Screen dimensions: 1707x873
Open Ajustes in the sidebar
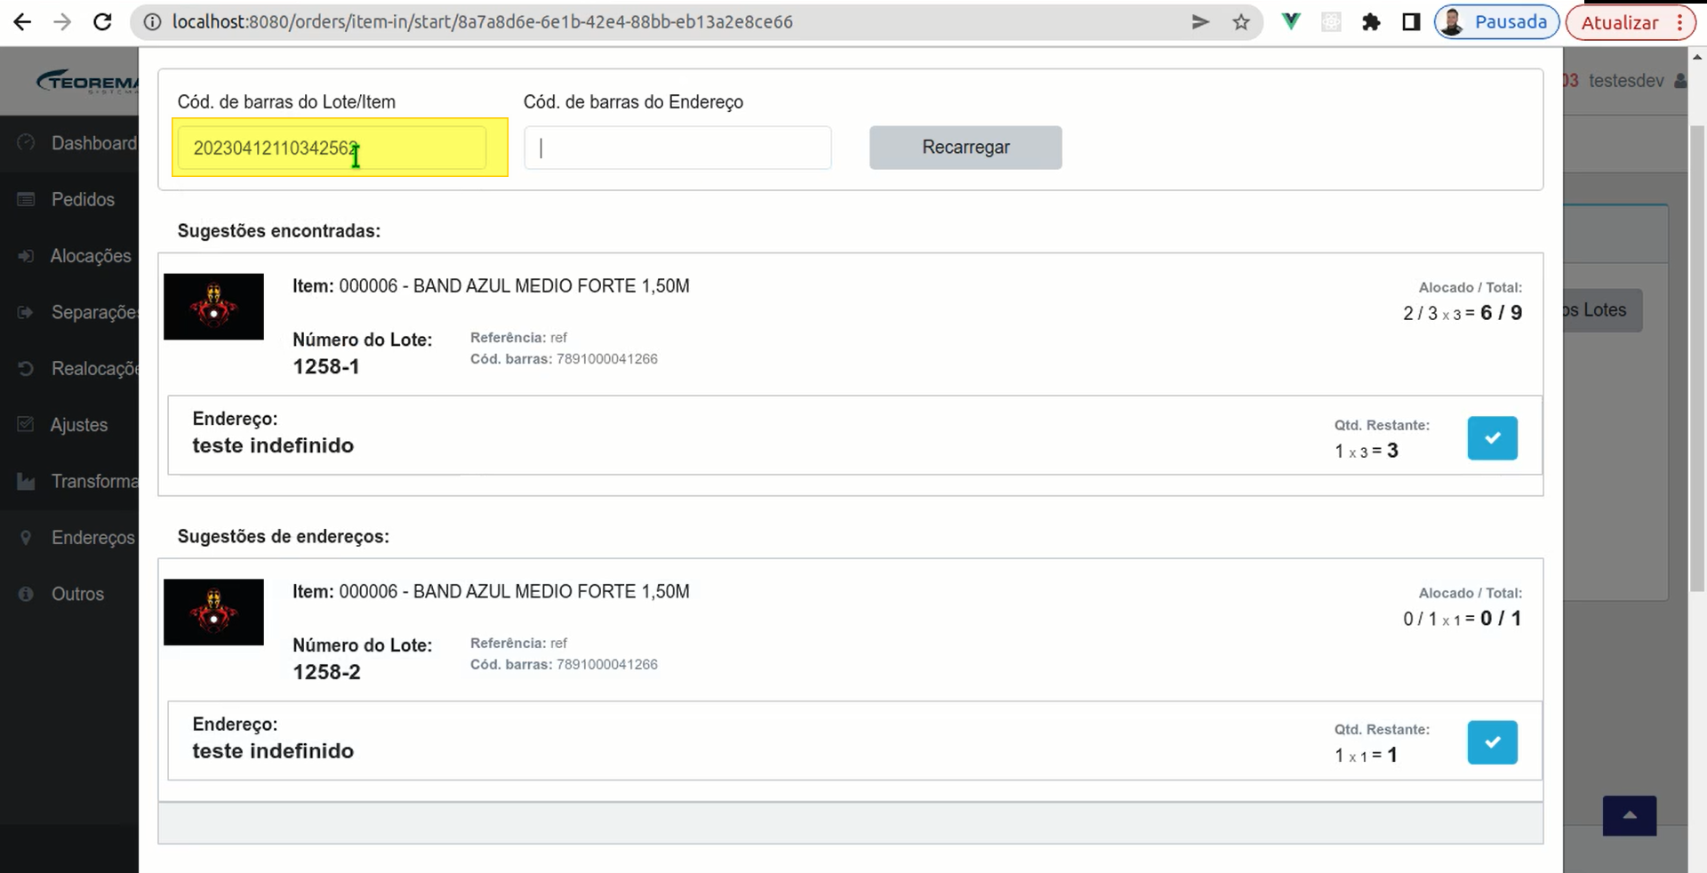(79, 425)
